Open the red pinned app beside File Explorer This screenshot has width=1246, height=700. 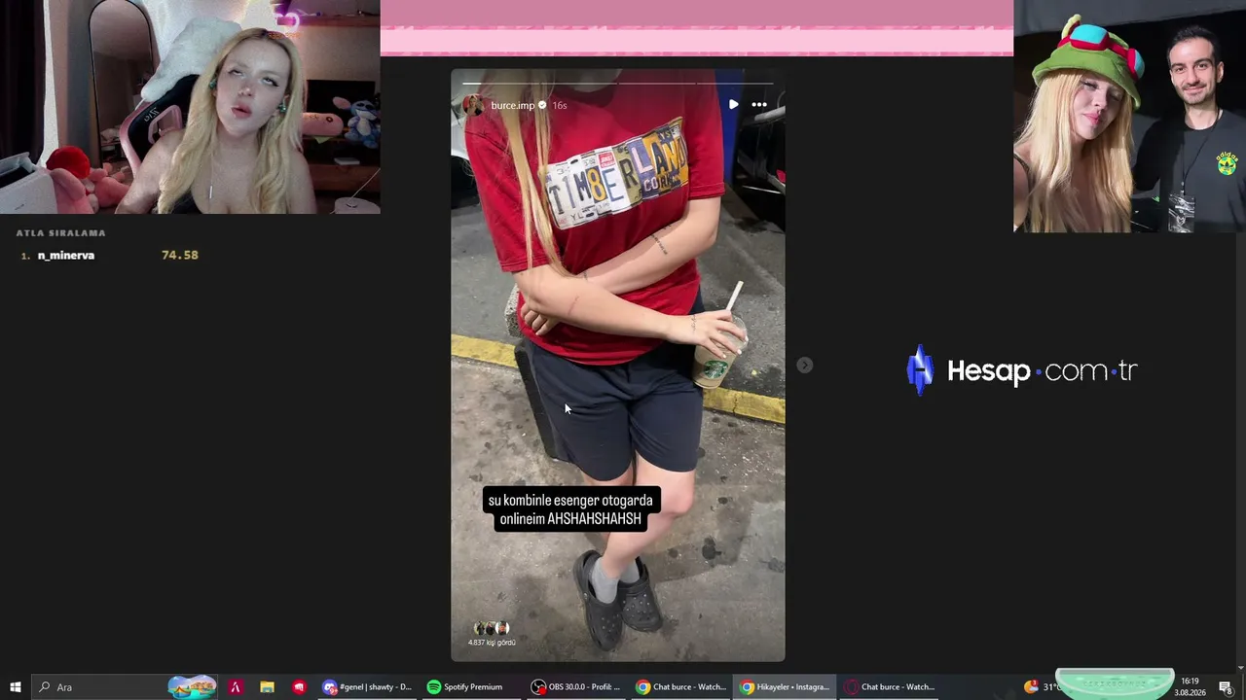pyautogui.click(x=299, y=687)
